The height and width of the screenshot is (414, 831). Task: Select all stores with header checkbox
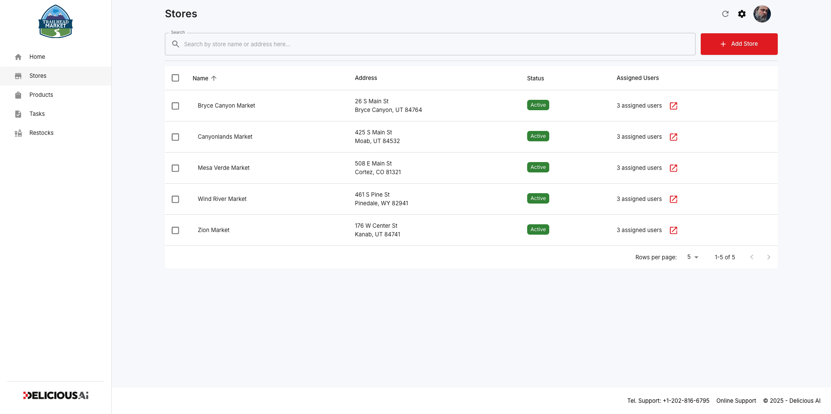click(x=175, y=78)
